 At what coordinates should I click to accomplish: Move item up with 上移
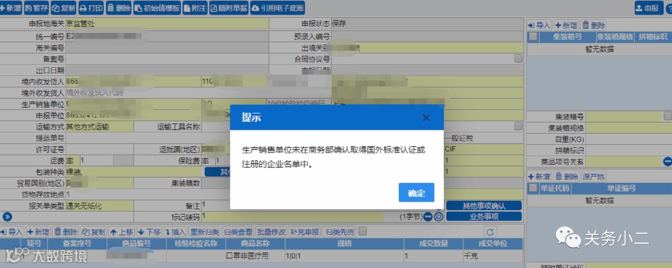[121, 232]
